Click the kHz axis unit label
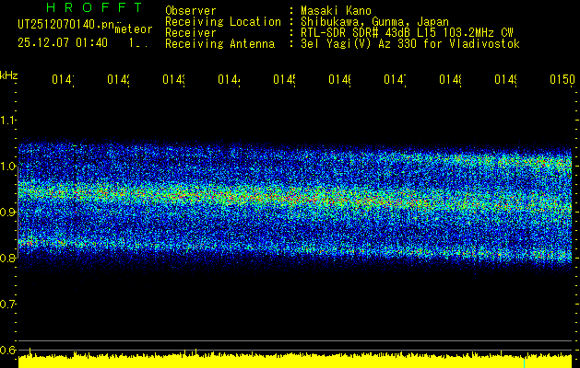Image resolution: width=580 pixels, height=368 pixels. (x=9, y=75)
